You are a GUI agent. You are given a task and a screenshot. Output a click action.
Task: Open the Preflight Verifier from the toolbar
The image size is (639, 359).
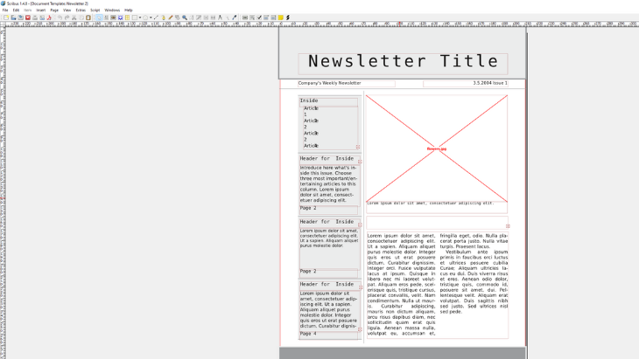(42, 17)
